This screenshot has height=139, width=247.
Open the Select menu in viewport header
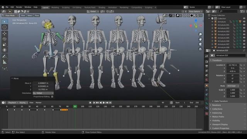tap(30, 15)
